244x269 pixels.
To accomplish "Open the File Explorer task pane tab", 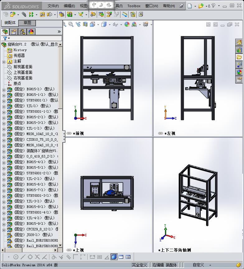I will click(x=239, y=57).
